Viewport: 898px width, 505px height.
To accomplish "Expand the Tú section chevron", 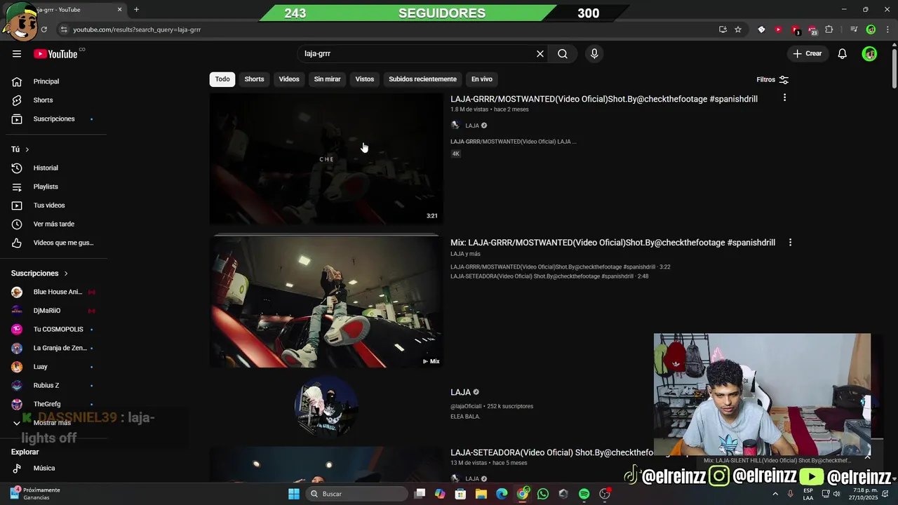I will (x=27, y=149).
